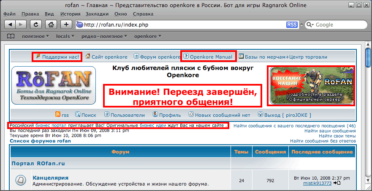The width and height of the screenshot is (372, 191).
Task: Go forward with the forward arrow button
Action: (x=21, y=24)
